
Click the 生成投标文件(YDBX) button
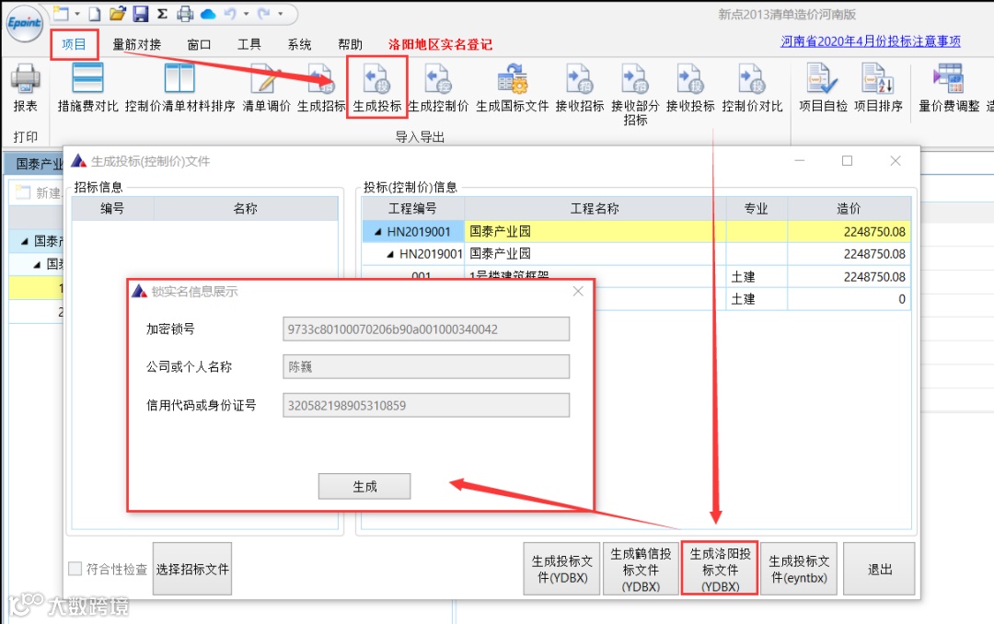pyautogui.click(x=562, y=569)
